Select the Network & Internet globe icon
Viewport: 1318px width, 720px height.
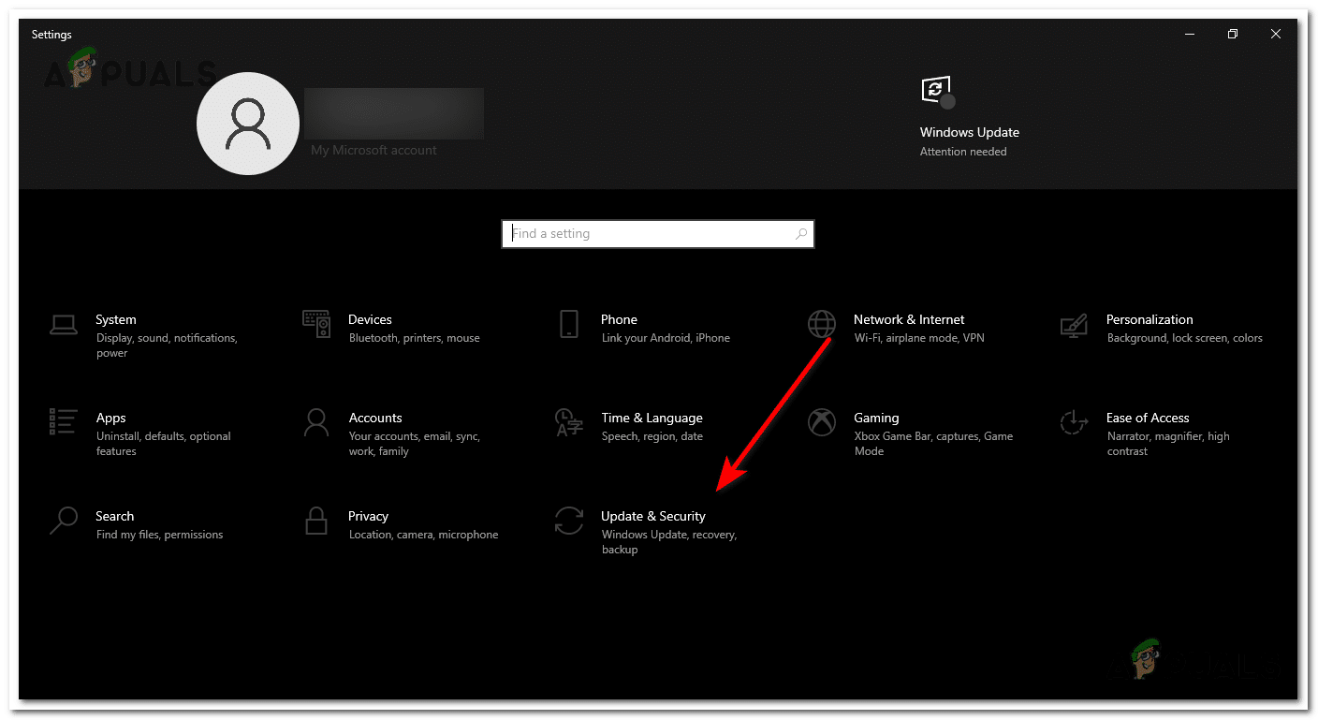[x=821, y=323]
